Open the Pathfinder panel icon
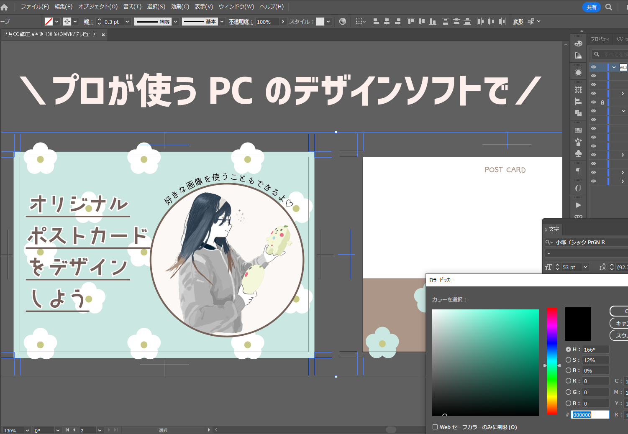Screen dimensions: 628x434 (x=578, y=113)
